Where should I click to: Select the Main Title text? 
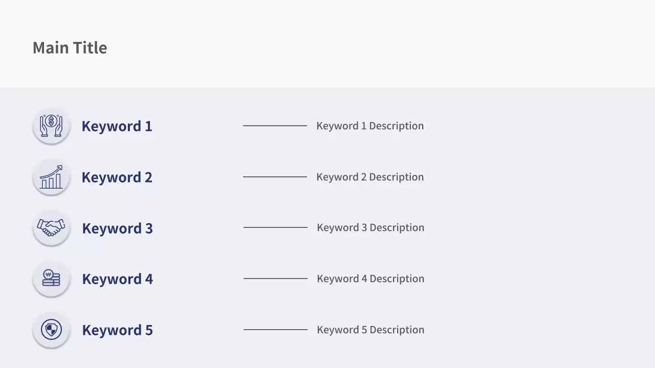coord(70,48)
